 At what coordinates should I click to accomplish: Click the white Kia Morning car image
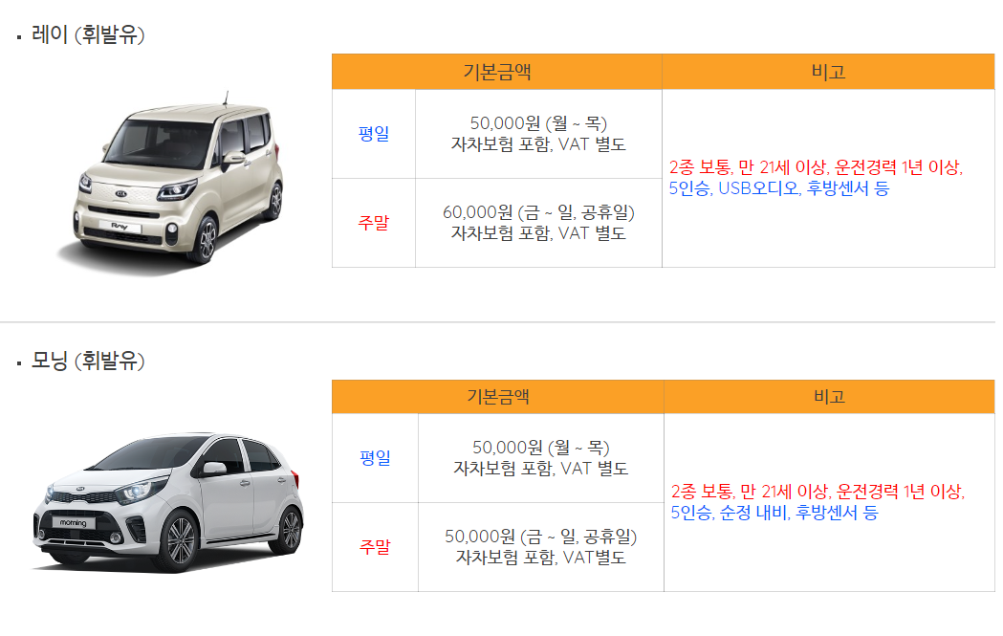167,503
